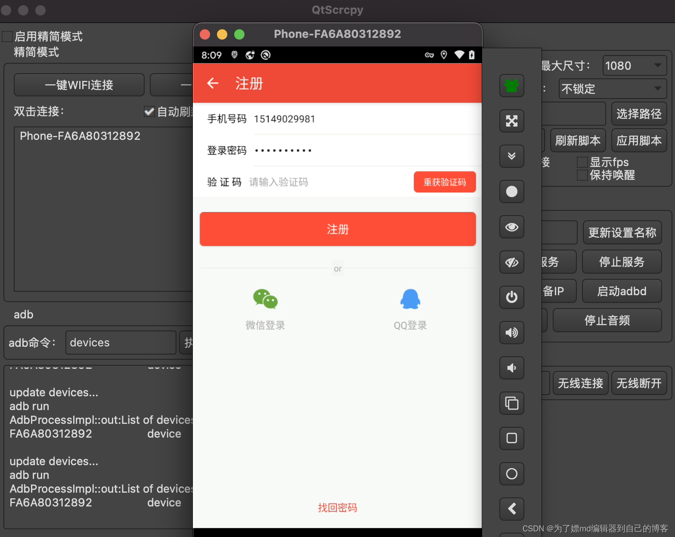Enable the 显示fps checkbox
Image resolution: width=675 pixels, height=537 pixels.
coord(582,162)
